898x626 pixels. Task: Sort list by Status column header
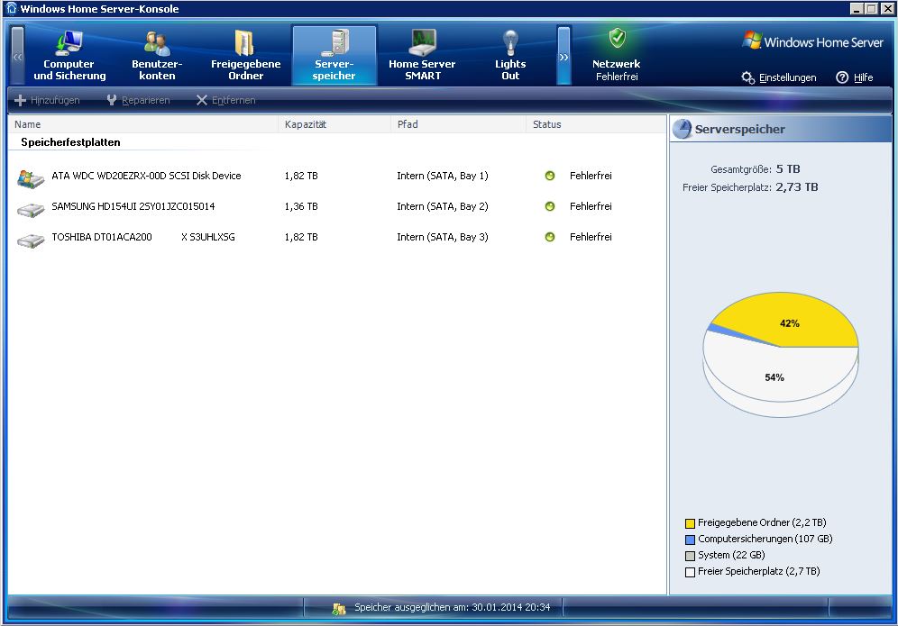tap(596, 124)
